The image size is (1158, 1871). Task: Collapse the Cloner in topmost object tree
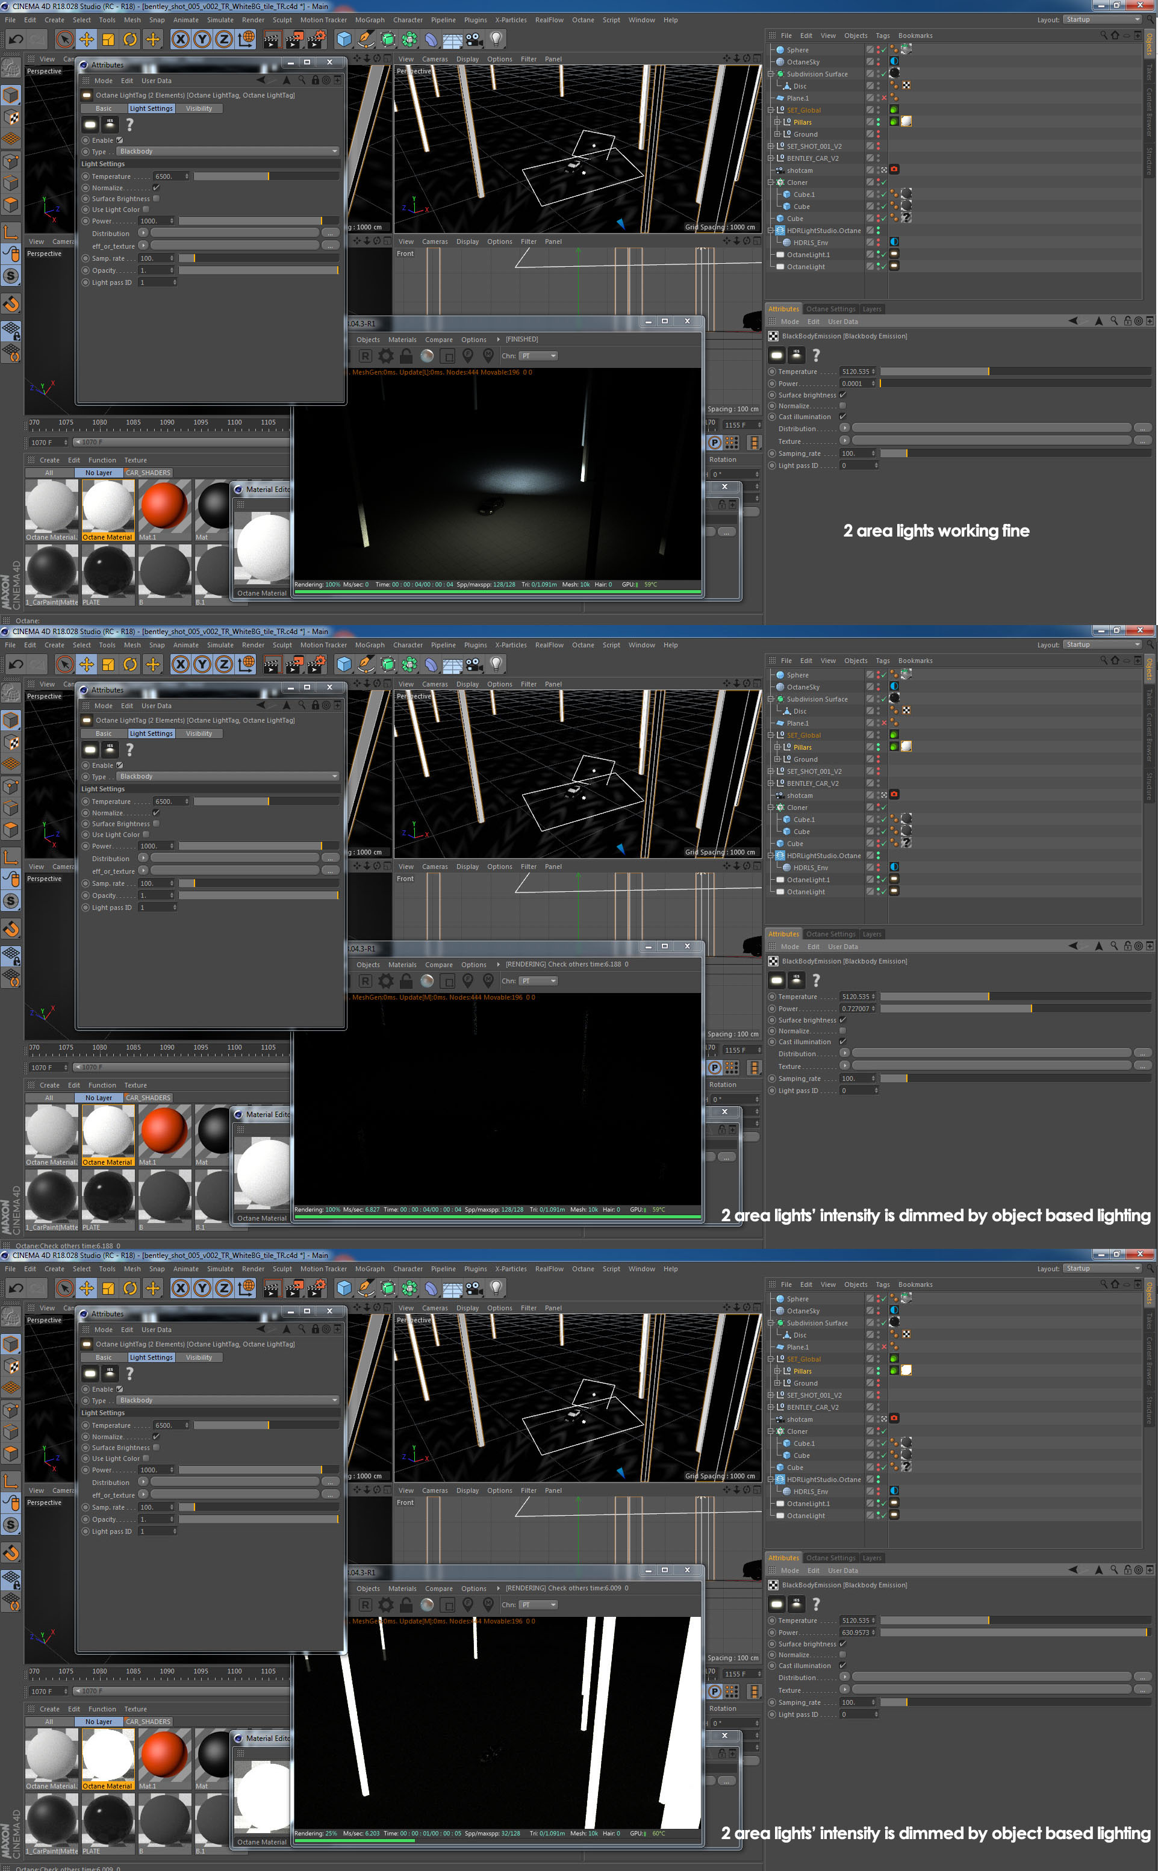(x=771, y=182)
